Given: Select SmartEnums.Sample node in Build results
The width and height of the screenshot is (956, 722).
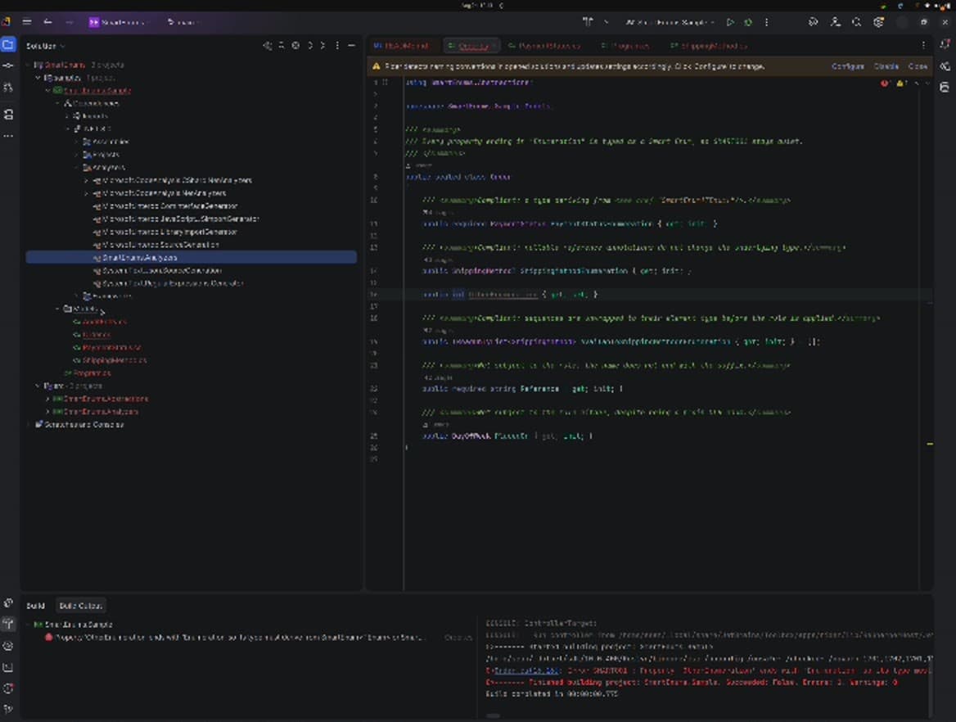Looking at the screenshot, I should point(73,625).
